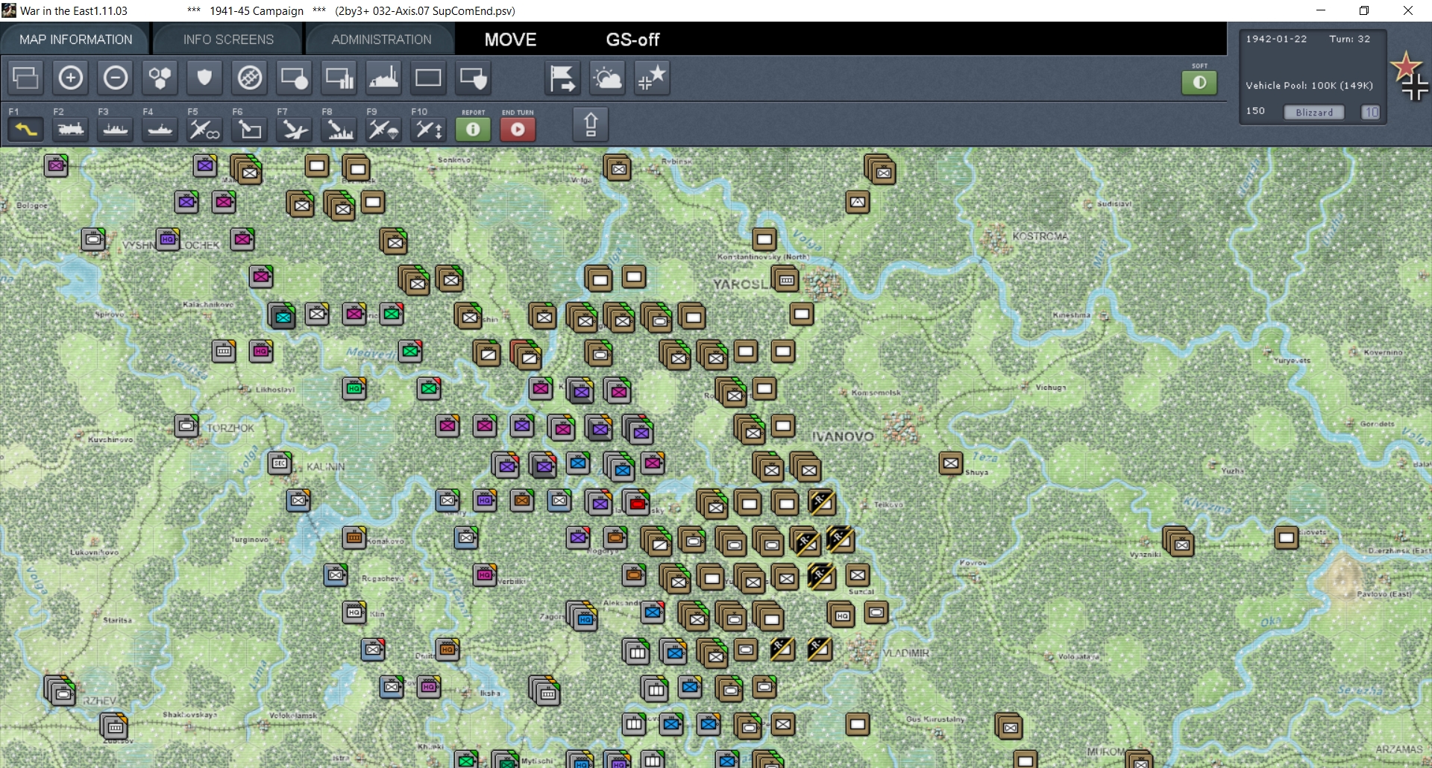This screenshot has width=1432, height=768.
Task: Toggle the GS-off ground support label
Action: (632, 40)
